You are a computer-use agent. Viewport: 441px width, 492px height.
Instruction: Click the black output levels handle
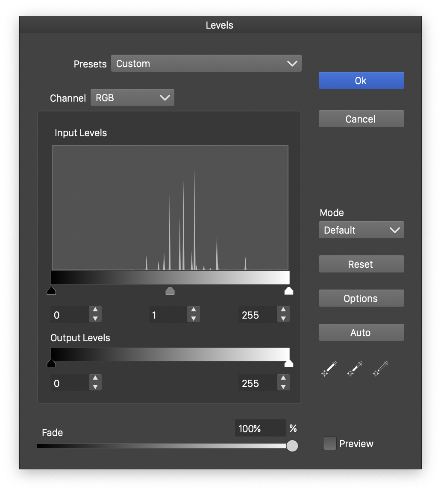tap(51, 363)
